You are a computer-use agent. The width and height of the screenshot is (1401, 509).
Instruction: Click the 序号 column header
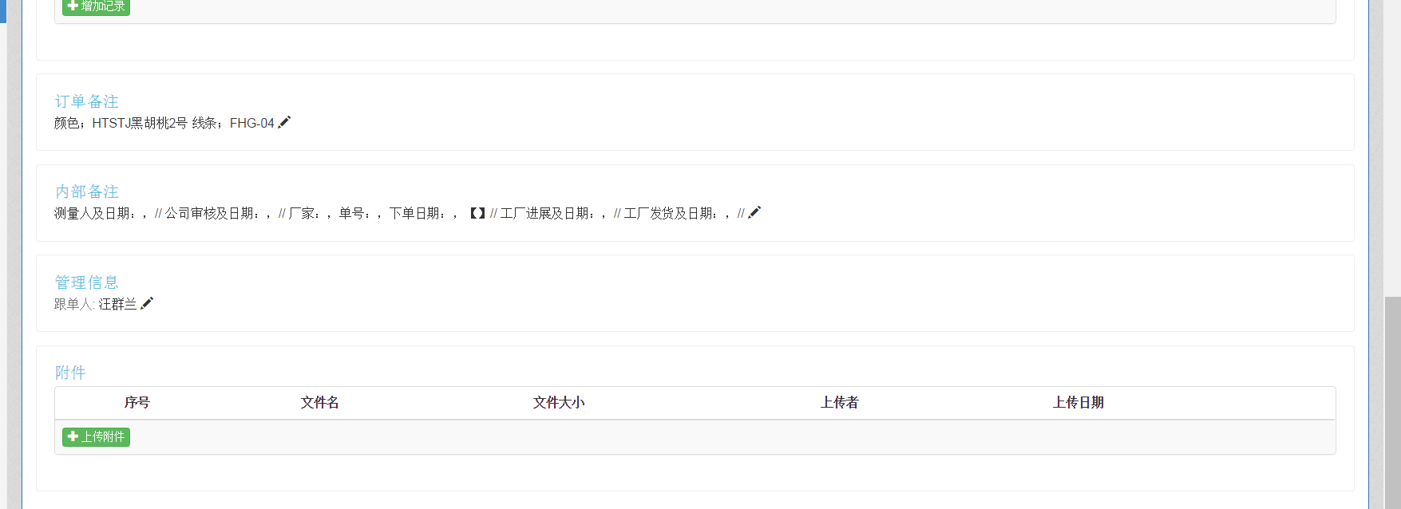(137, 402)
